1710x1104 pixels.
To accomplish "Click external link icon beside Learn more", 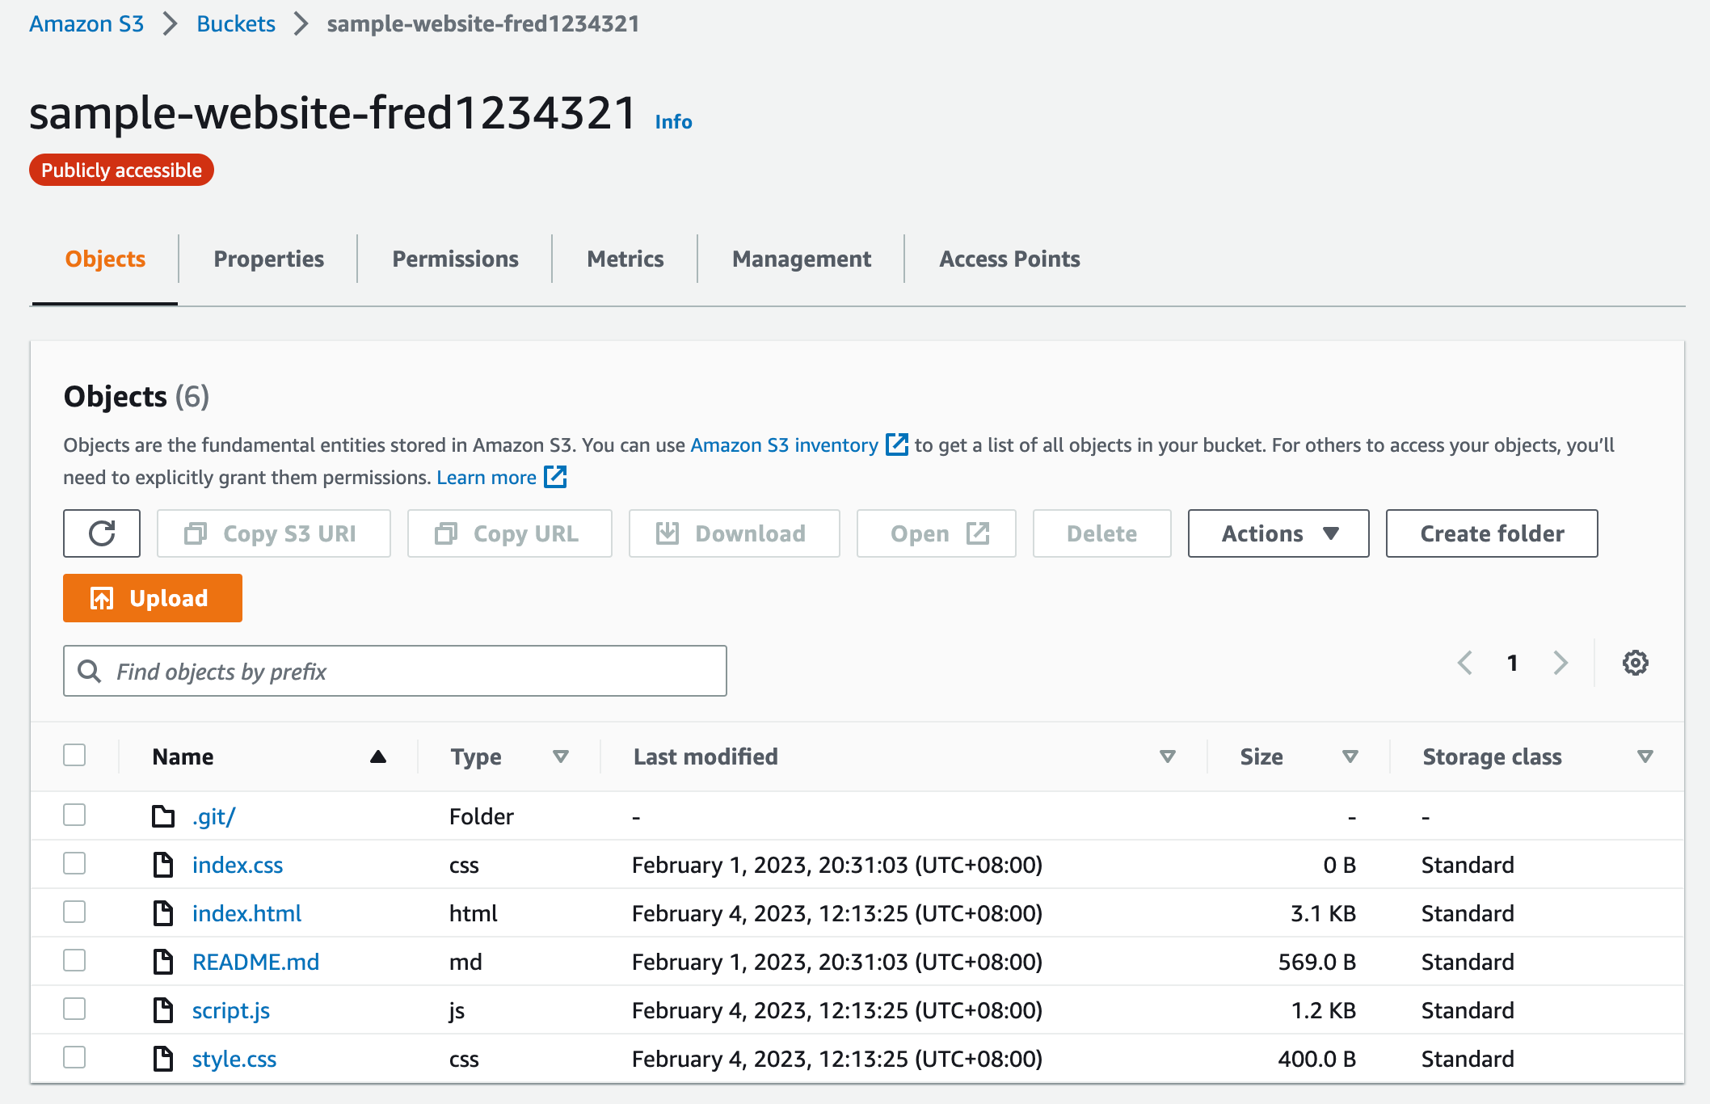I will pos(556,477).
